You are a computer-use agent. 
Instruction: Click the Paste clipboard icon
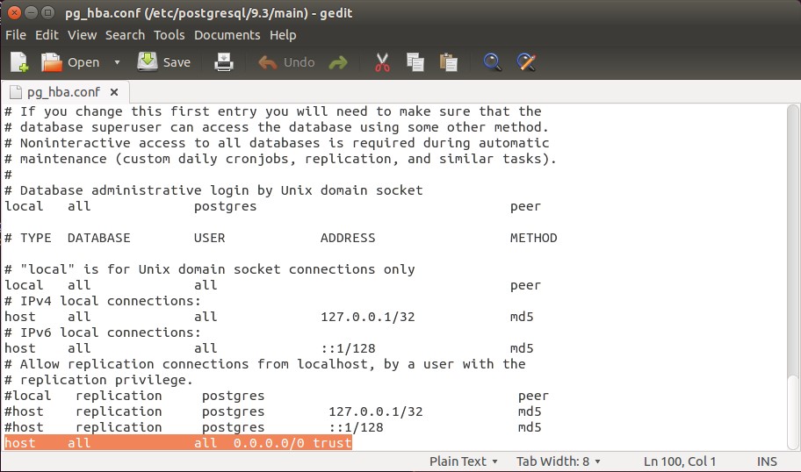pos(449,62)
